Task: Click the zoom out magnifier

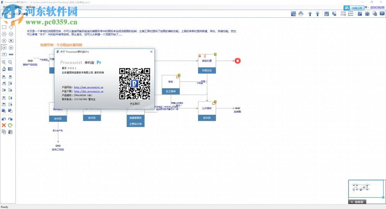Action: click(x=10, y=62)
